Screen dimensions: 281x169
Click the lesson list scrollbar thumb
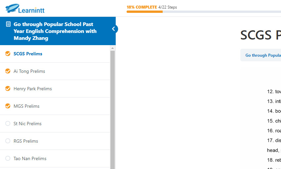(x=112, y=110)
